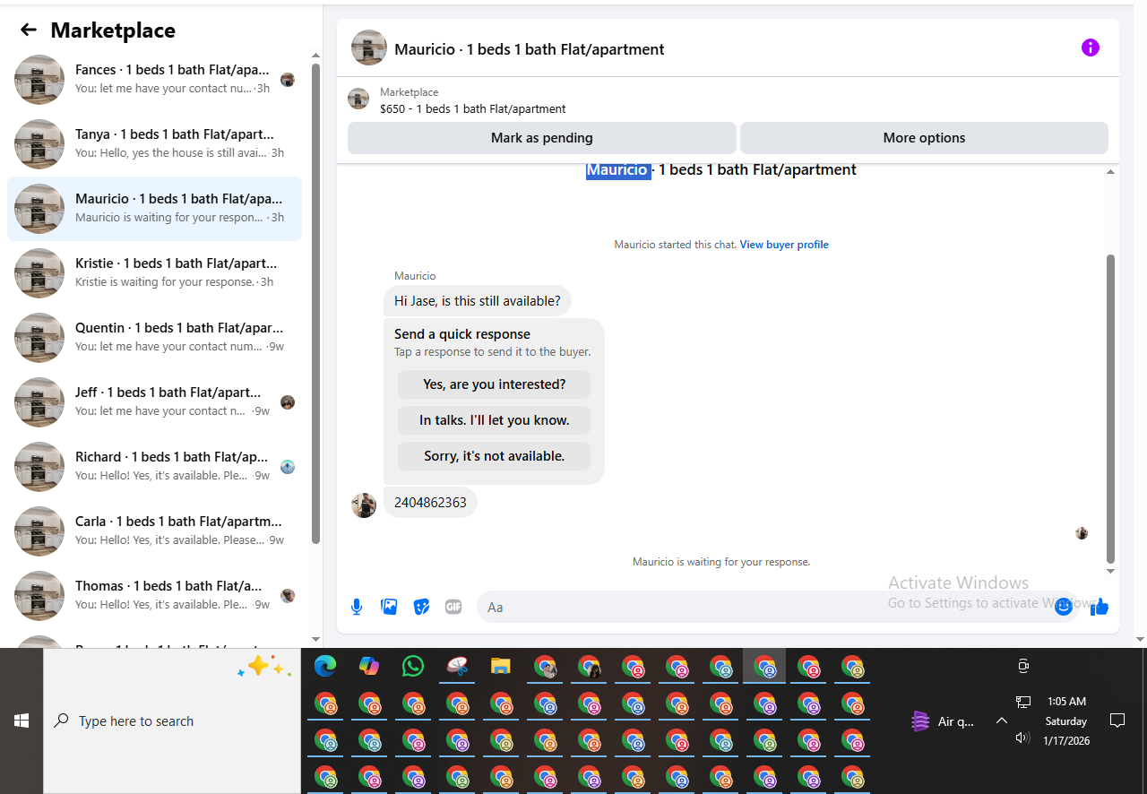1147x794 pixels.
Task: Open the emoji picker smiley icon
Action: [x=1064, y=607]
